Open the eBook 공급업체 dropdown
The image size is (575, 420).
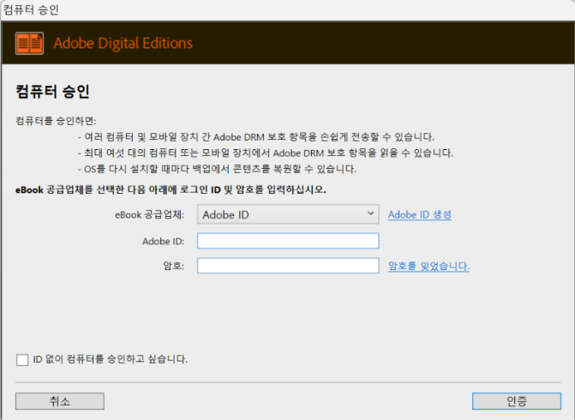288,214
